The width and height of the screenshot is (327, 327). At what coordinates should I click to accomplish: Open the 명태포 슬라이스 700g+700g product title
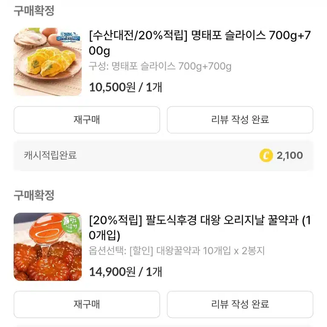200,43
